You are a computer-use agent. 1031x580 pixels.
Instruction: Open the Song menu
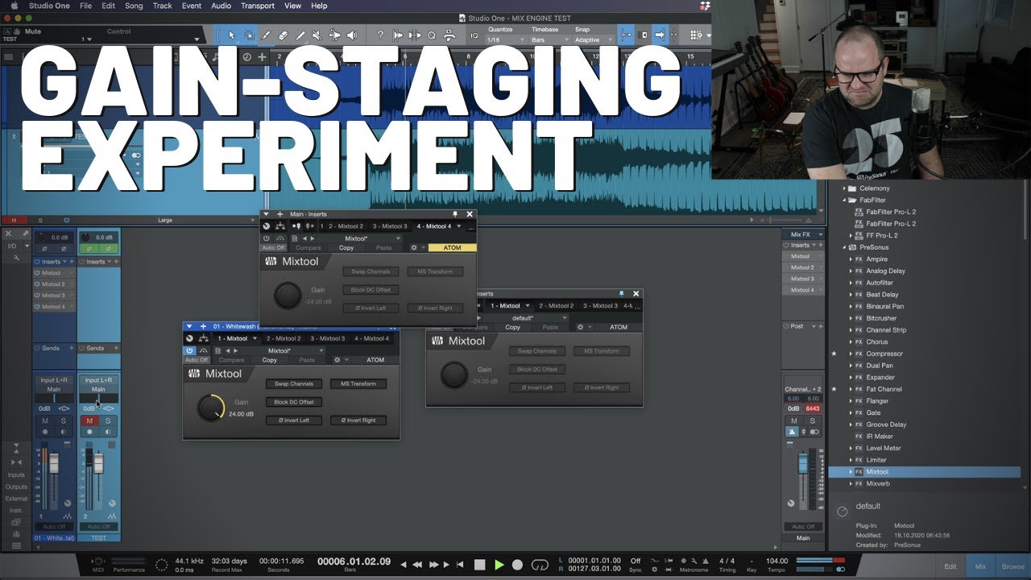pyautogui.click(x=134, y=6)
